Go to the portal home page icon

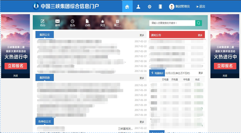point(127,7)
